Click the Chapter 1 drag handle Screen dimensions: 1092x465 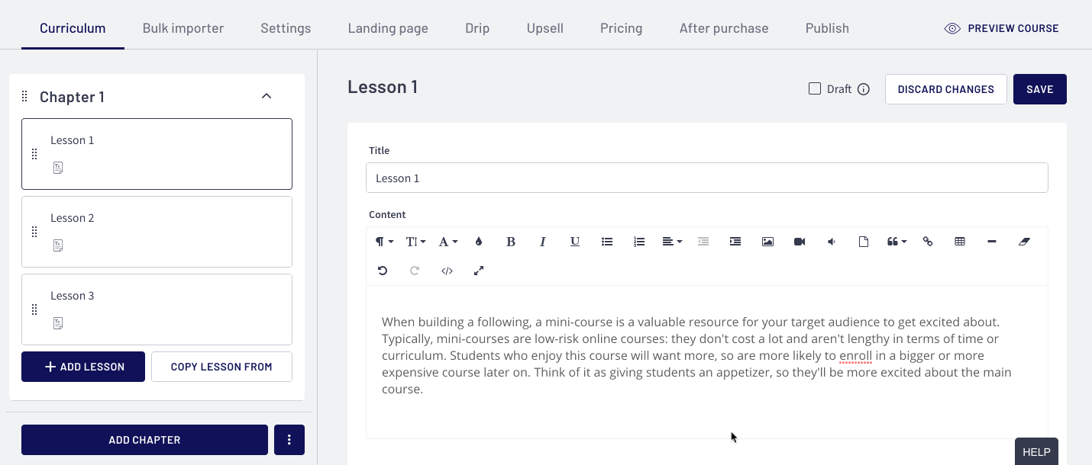(24, 96)
